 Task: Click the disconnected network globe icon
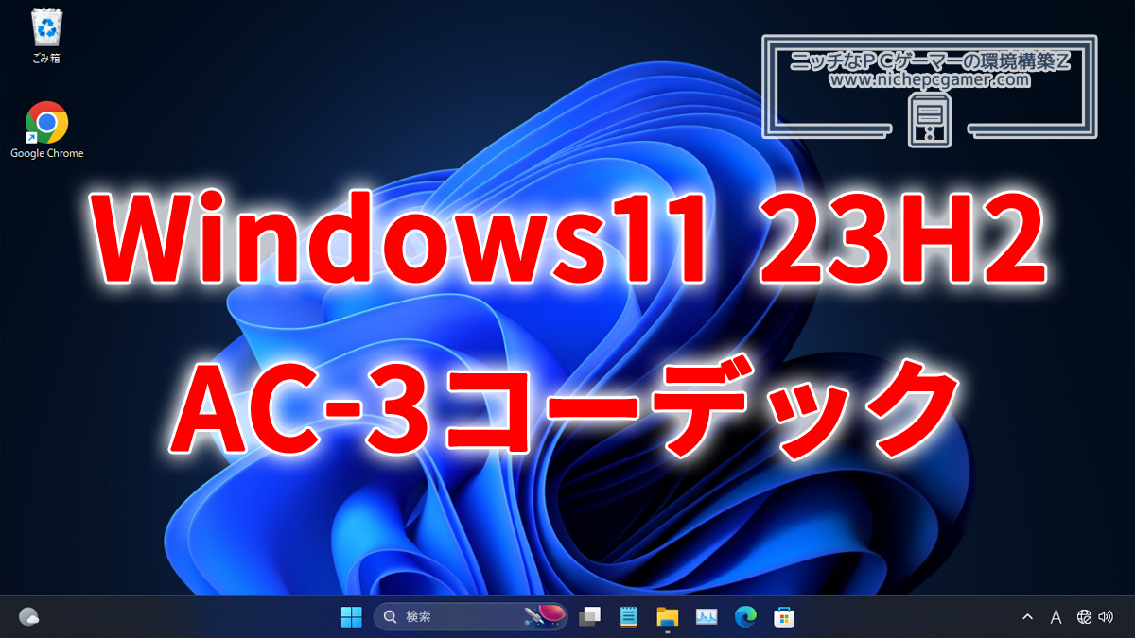click(x=1084, y=617)
